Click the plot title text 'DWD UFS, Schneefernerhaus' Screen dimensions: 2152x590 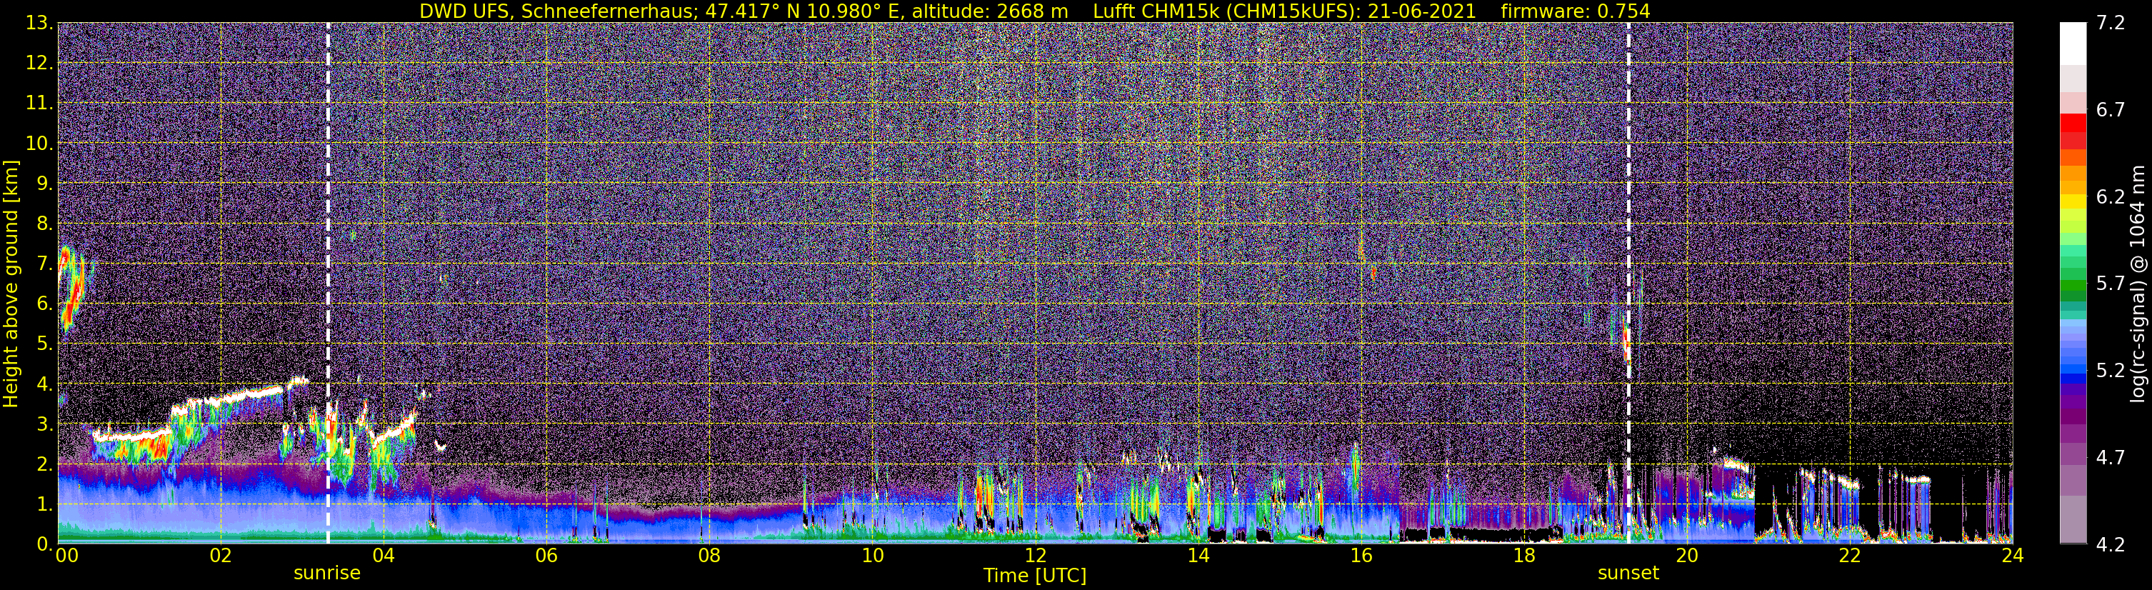[557, 11]
